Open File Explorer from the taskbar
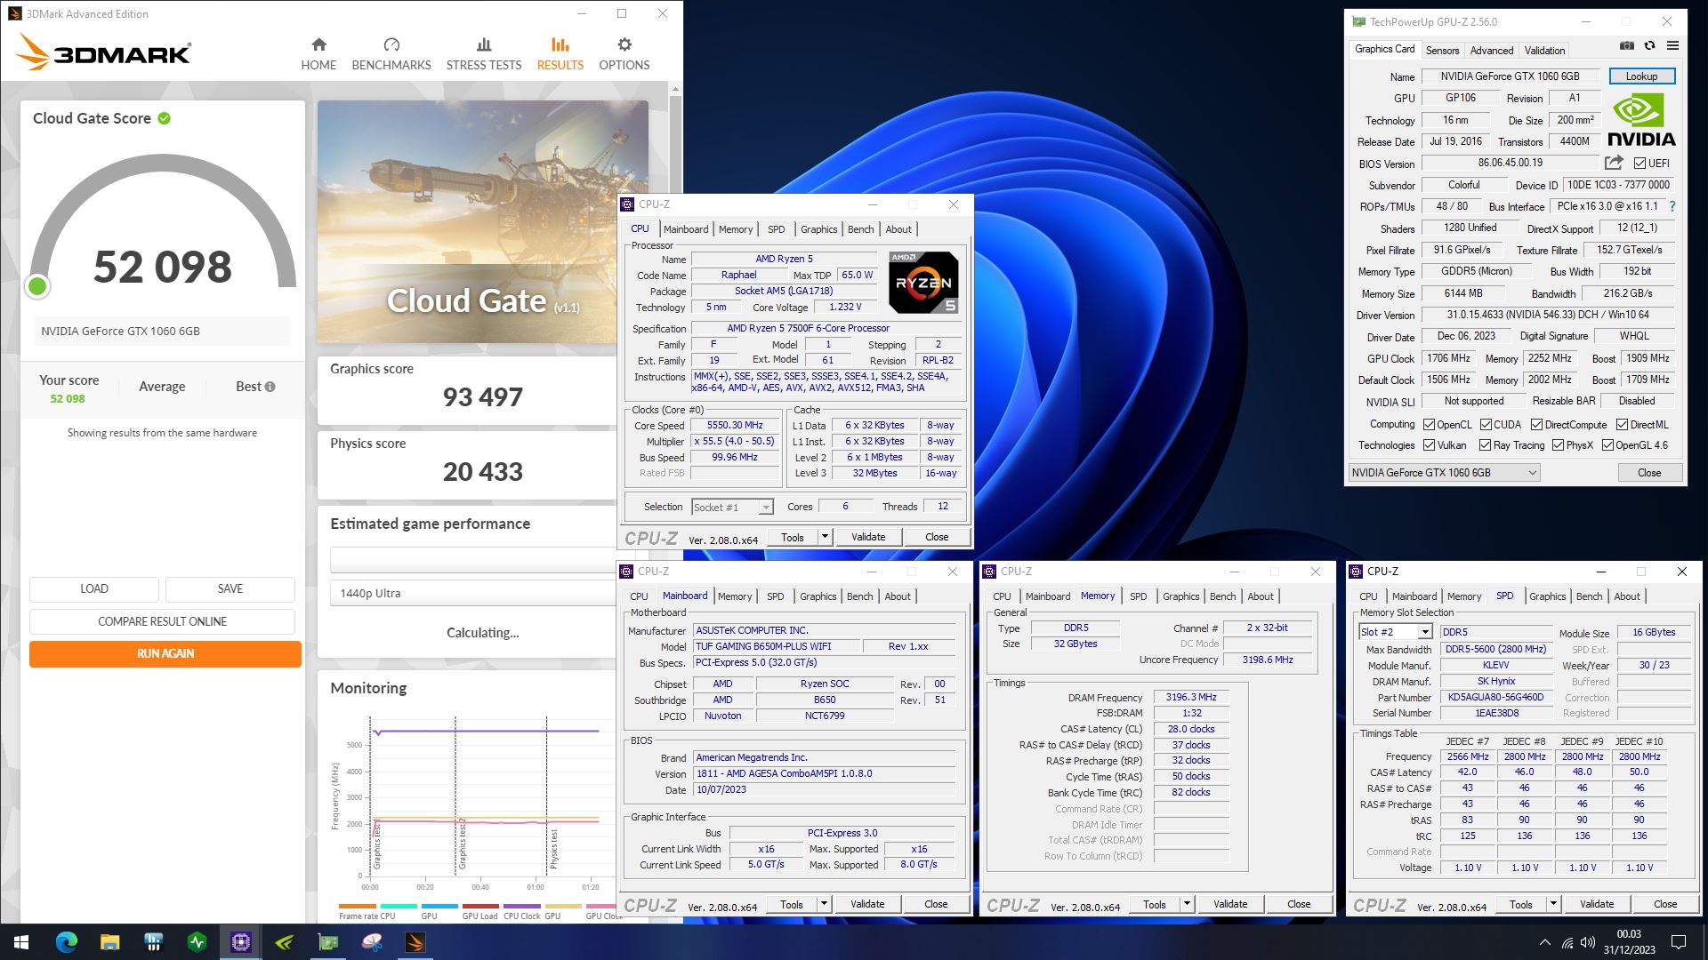The width and height of the screenshot is (1708, 960). pos(109,942)
